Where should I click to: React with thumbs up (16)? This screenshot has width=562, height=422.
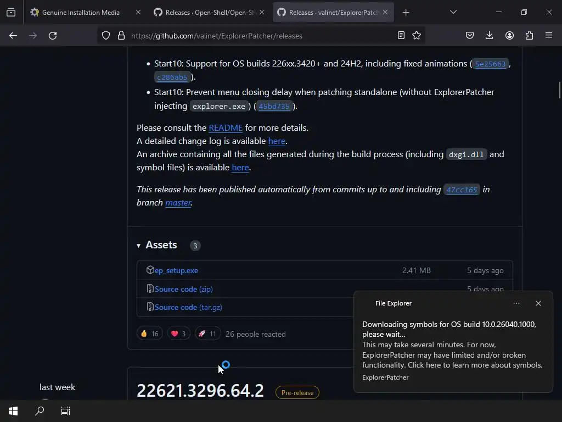coord(149,334)
